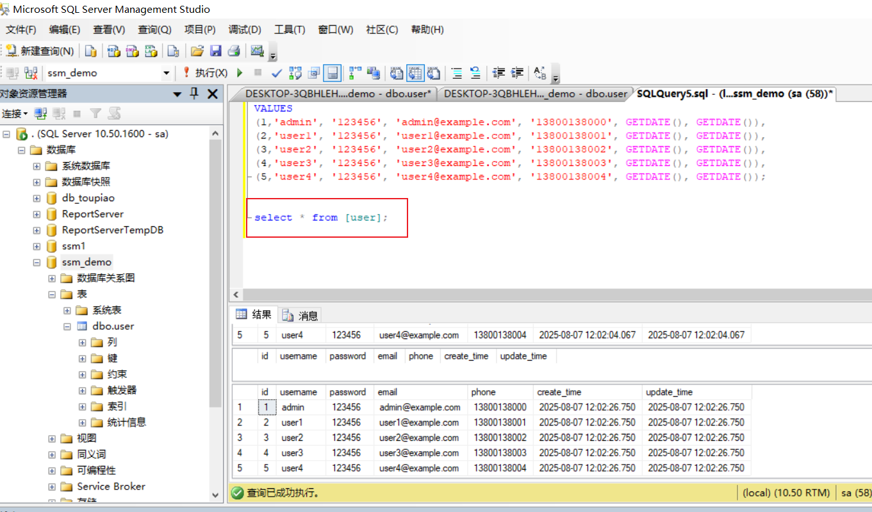Click the select * from [user] line
Viewport: 872px width, 512px height.
click(x=321, y=218)
